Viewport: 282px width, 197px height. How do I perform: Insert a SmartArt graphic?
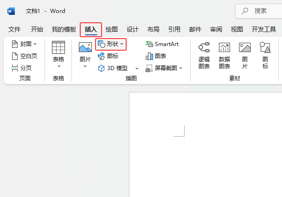pyautogui.click(x=162, y=44)
